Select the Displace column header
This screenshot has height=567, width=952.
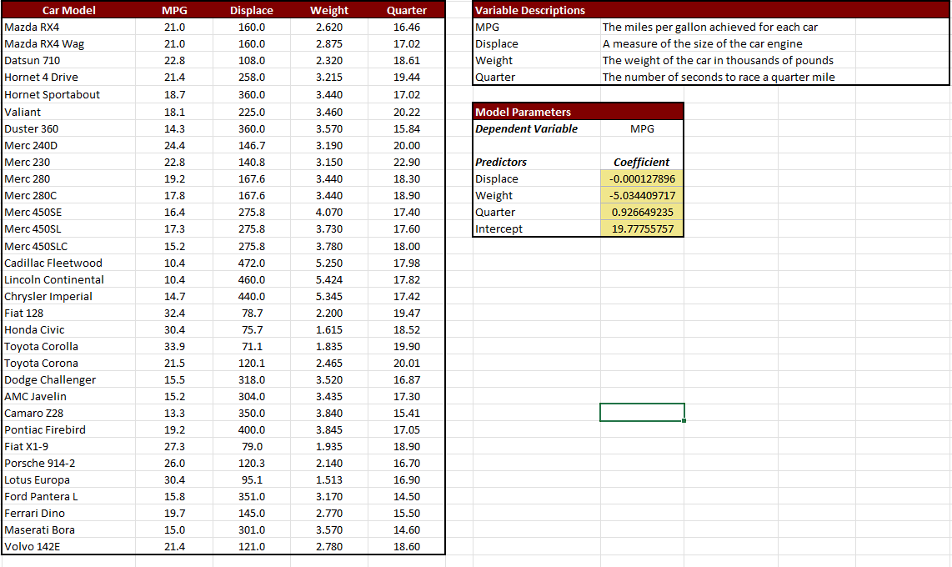252,10
